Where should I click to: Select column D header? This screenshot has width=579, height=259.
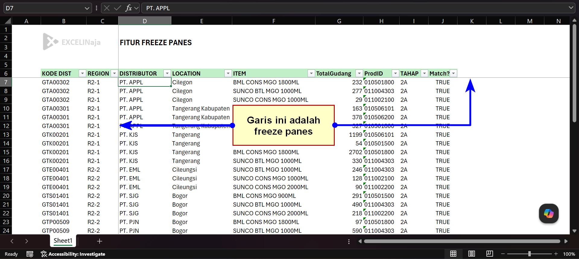tap(145, 21)
